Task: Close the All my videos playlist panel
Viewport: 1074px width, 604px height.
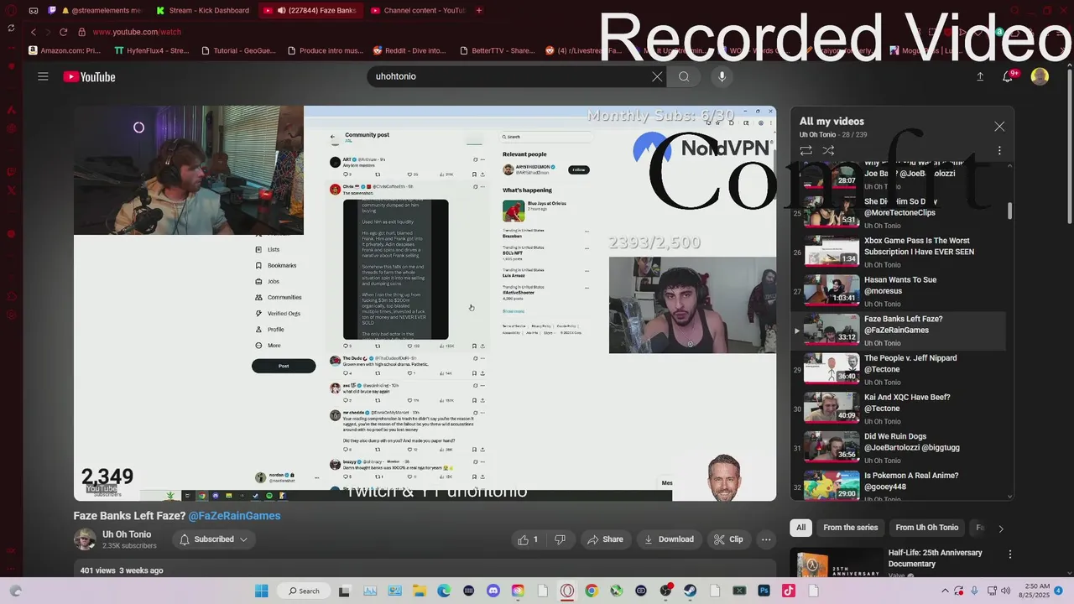Action: [x=999, y=127]
